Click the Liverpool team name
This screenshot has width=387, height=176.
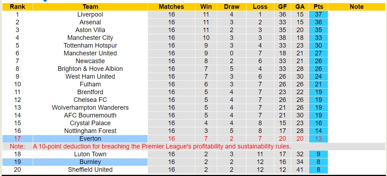click(90, 14)
